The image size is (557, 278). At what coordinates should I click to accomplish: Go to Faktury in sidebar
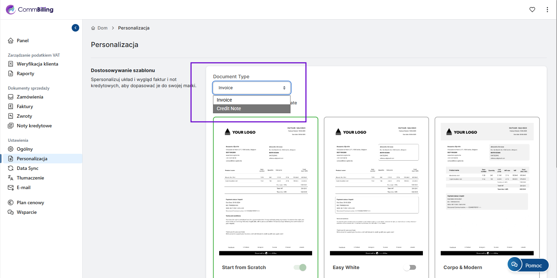tap(25, 106)
